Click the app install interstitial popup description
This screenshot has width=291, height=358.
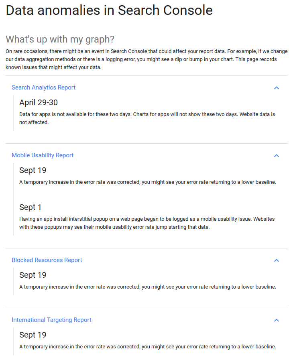[x=147, y=223]
